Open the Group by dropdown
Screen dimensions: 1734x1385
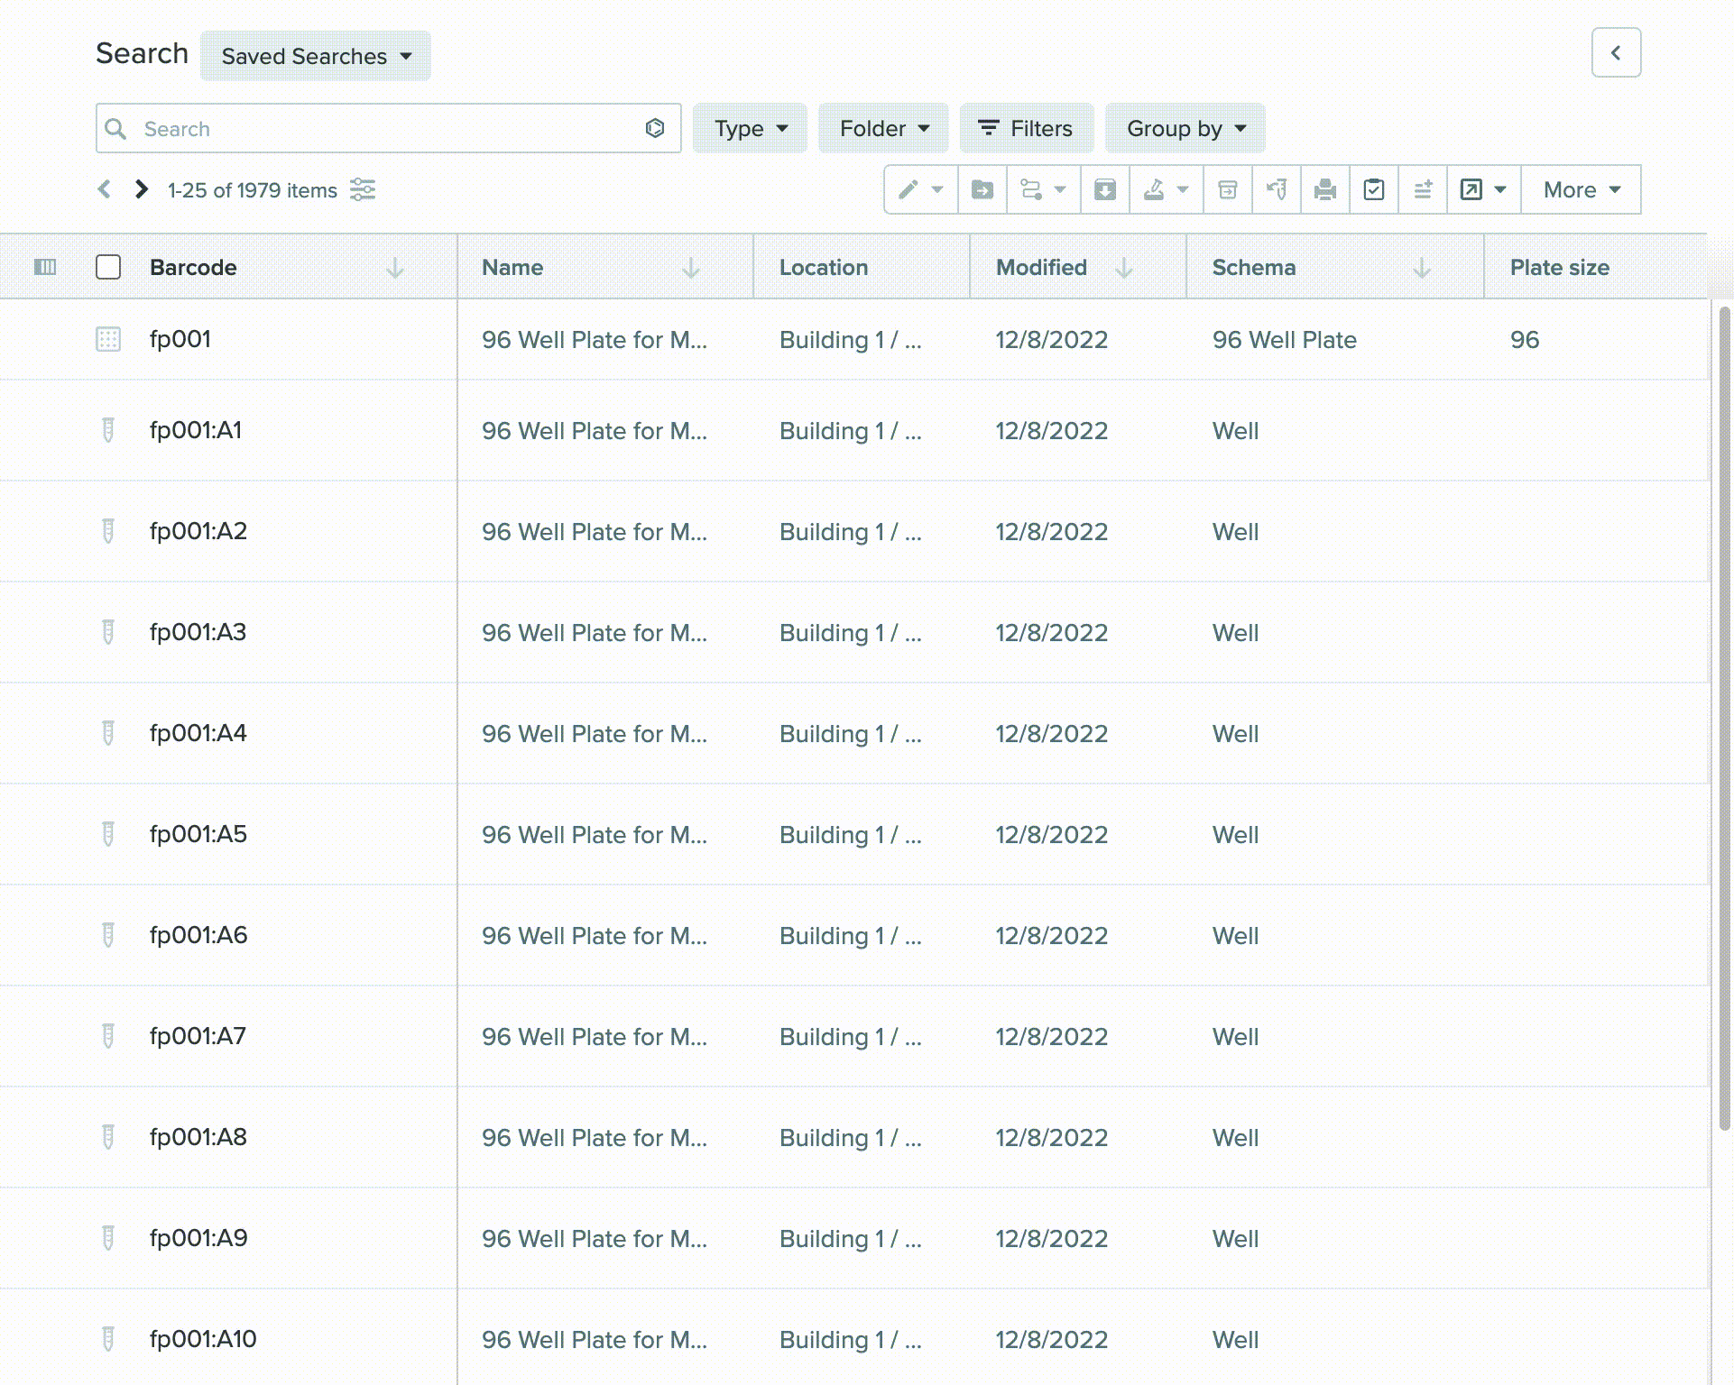[x=1185, y=128]
